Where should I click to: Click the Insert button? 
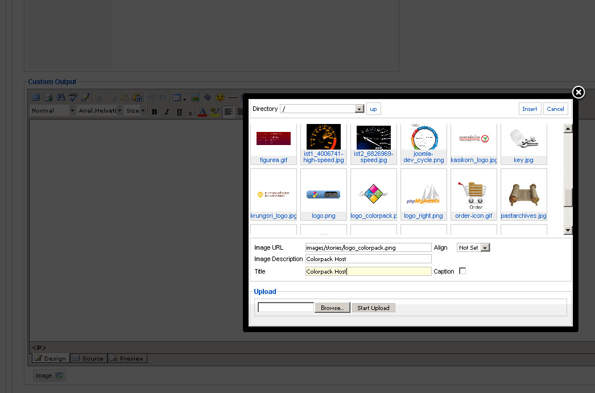pos(530,109)
